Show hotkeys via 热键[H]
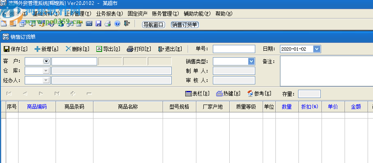Viewport: 373px width, 163px height. point(228,93)
